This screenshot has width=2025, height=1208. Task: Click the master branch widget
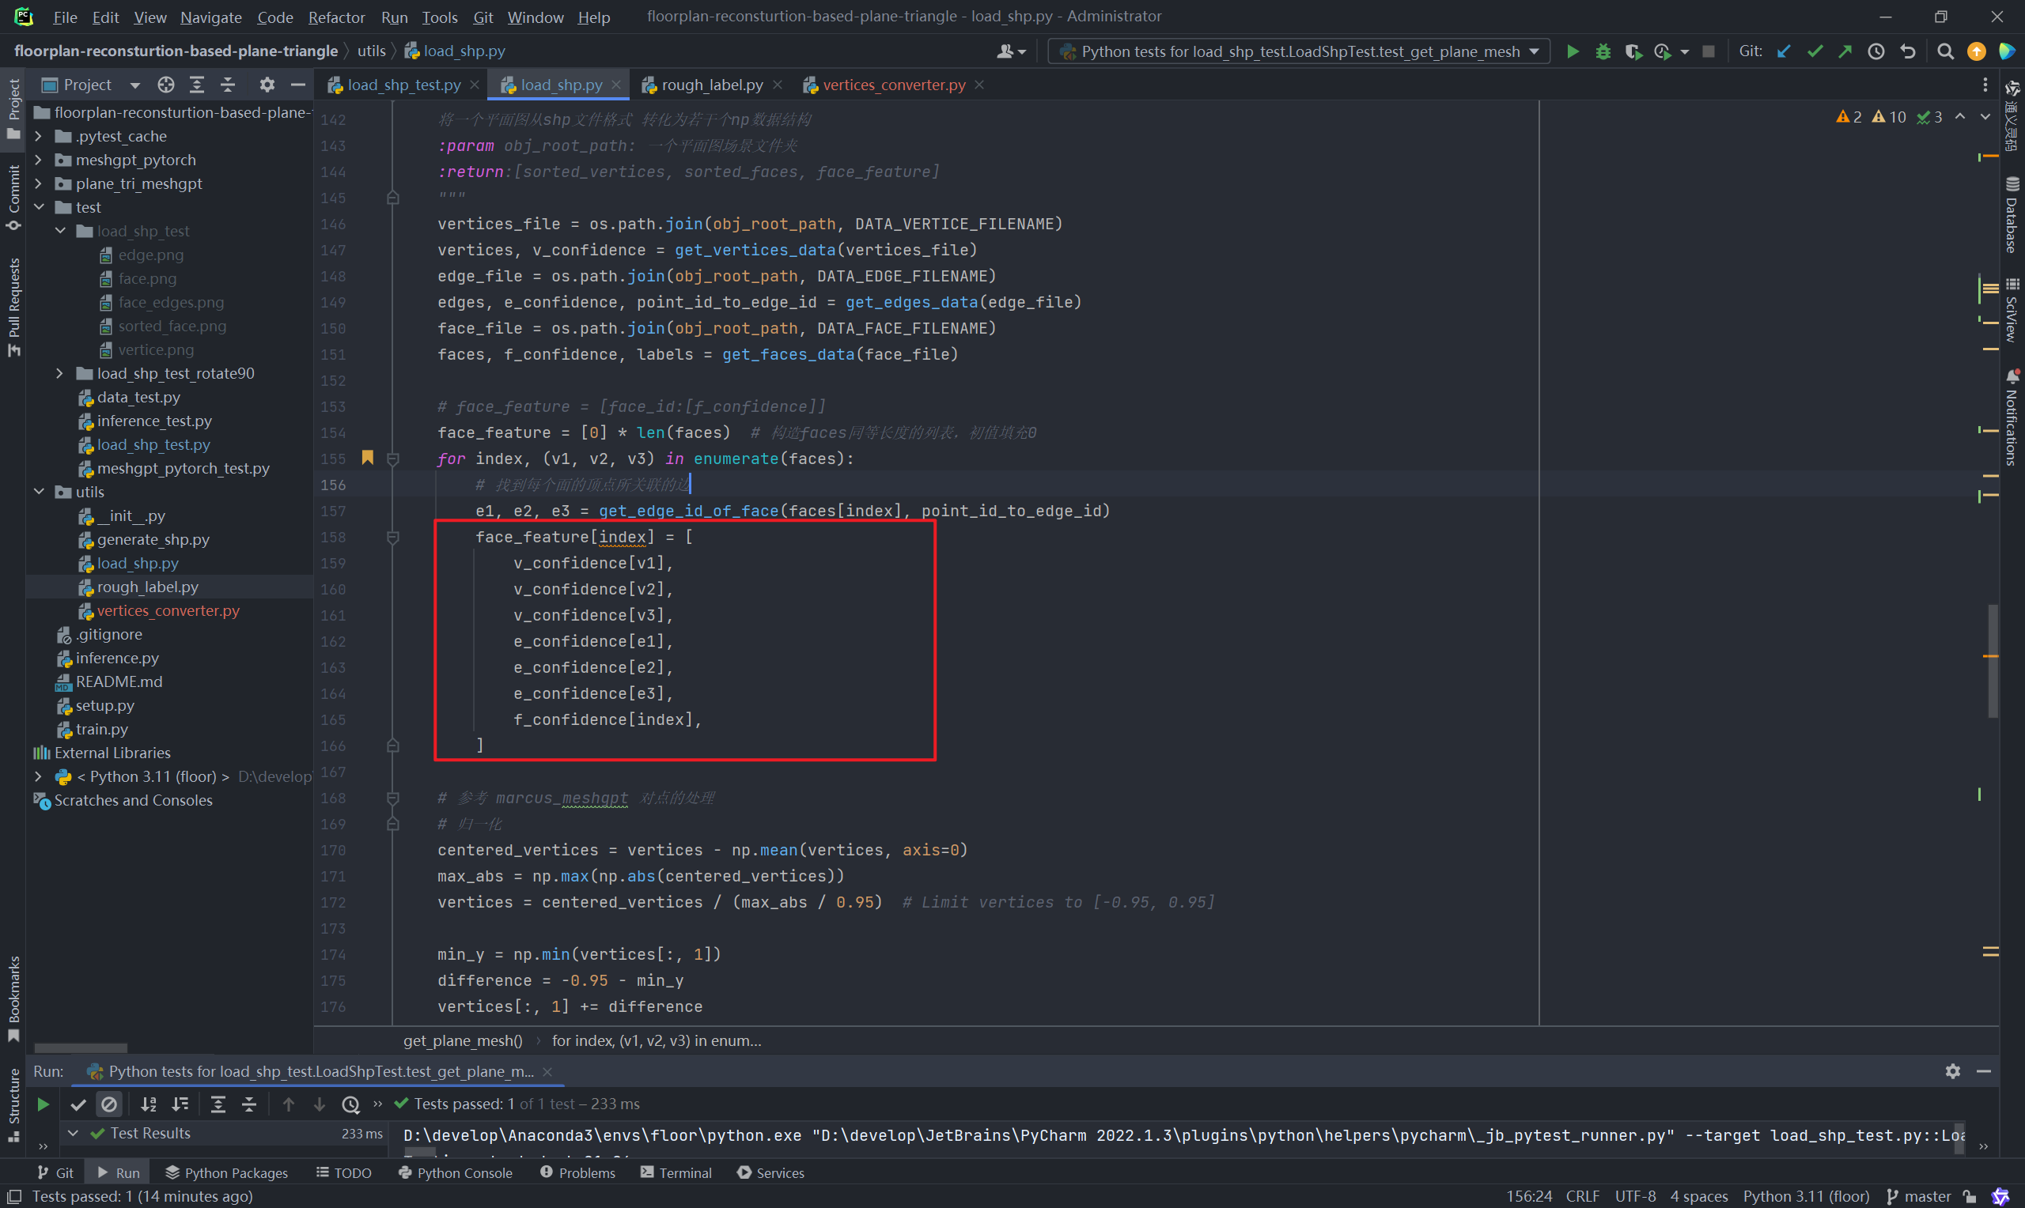coord(1918,1197)
